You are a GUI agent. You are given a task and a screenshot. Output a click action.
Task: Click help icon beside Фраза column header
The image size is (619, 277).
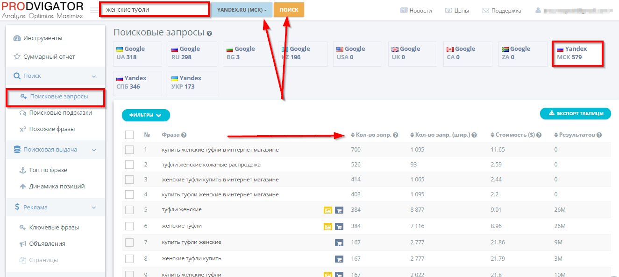[x=184, y=135]
